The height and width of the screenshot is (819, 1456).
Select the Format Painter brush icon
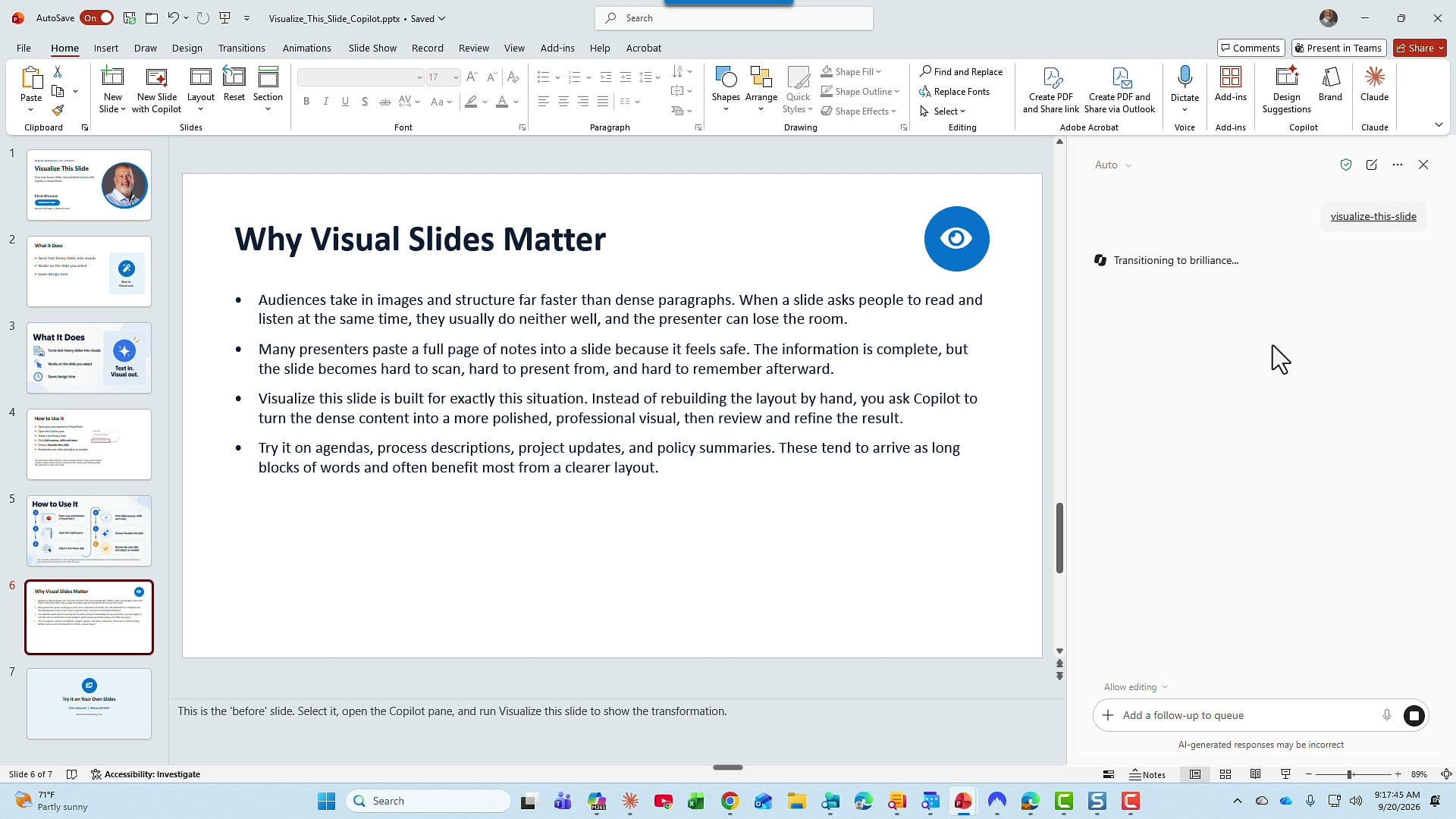58,111
